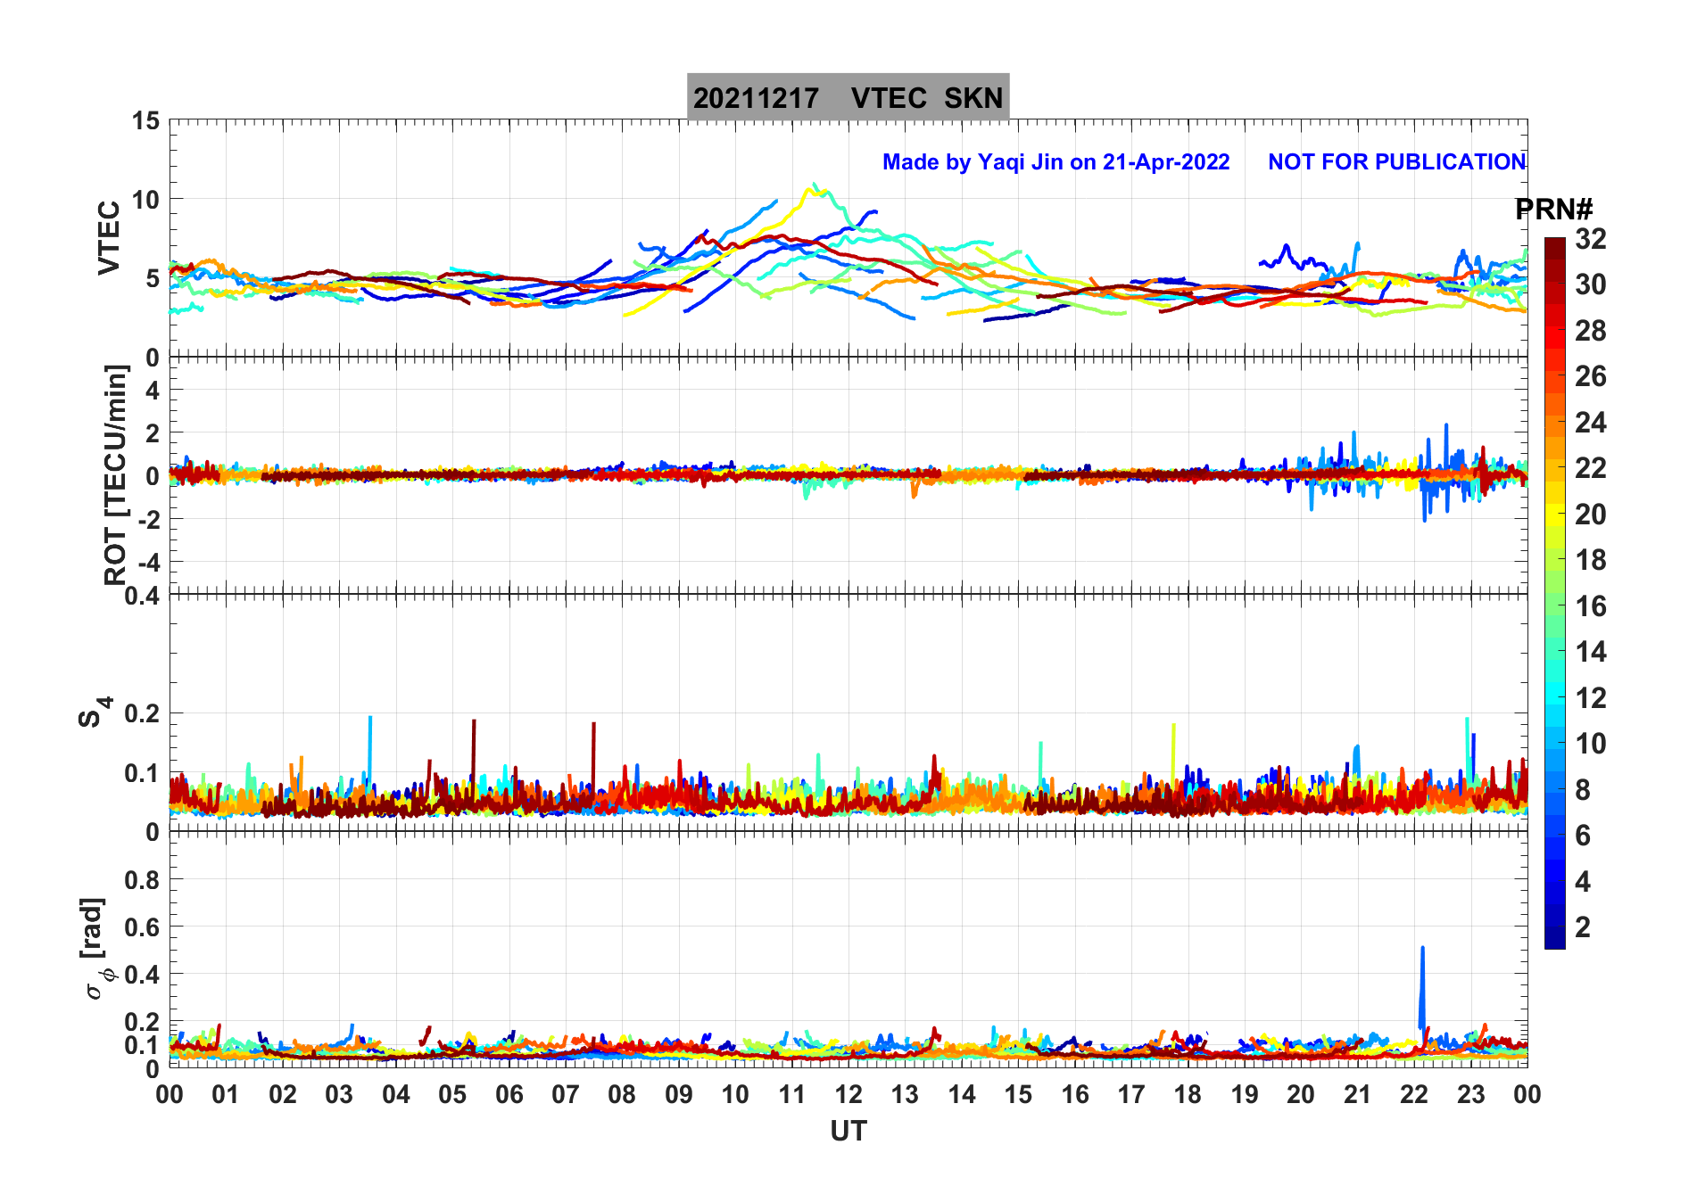Click the x-axis tick label '06'
Viewport: 1697px width, 1186px height.
(509, 1094)
